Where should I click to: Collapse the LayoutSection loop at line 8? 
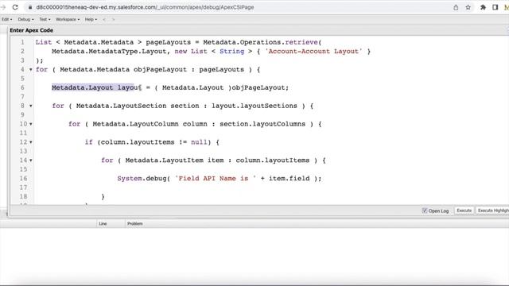coord(31,106)
